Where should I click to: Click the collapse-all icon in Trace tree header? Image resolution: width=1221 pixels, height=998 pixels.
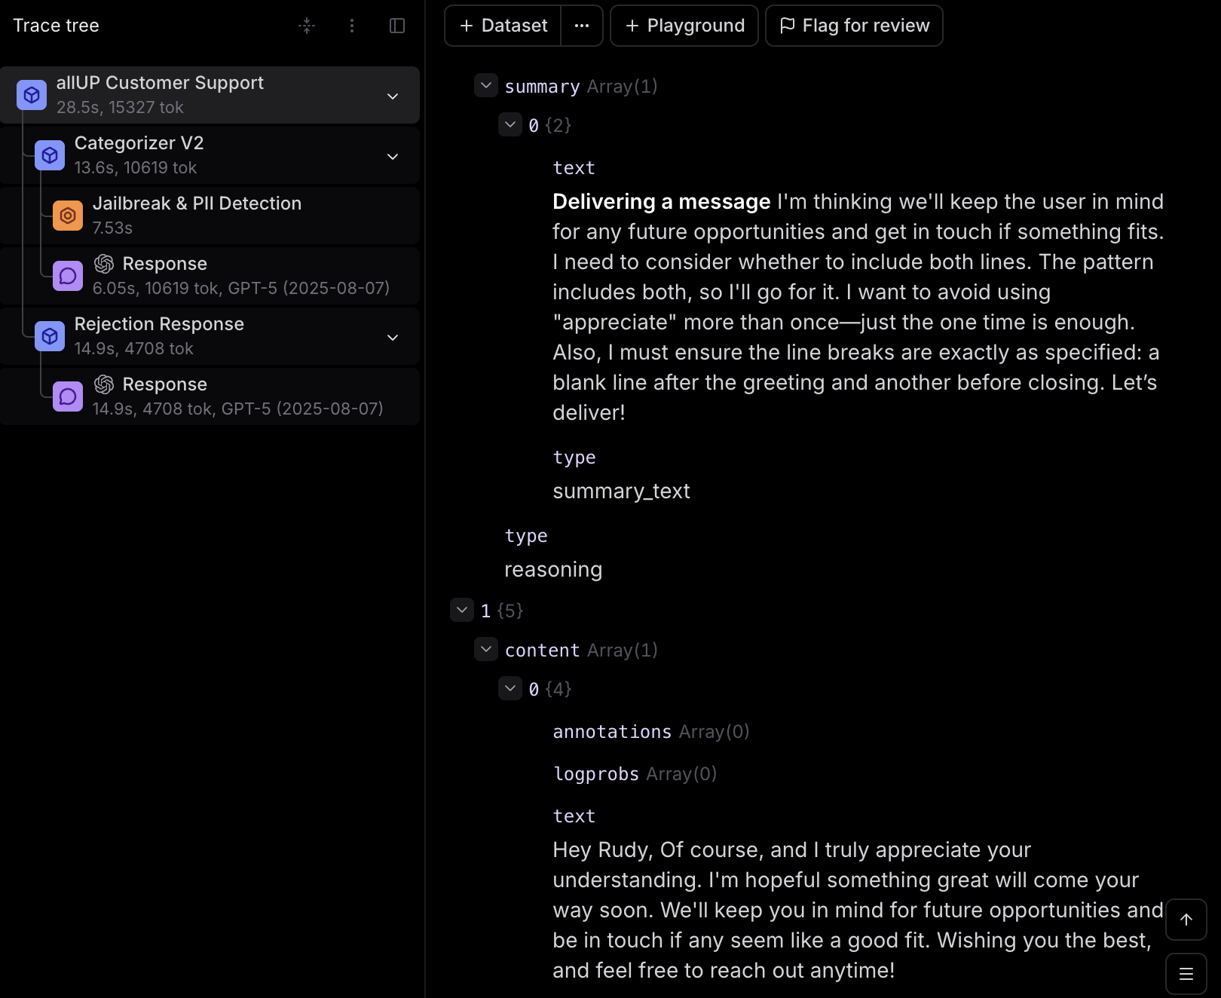(307, 26)
